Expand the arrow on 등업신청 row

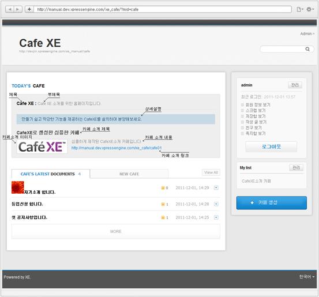216,204
